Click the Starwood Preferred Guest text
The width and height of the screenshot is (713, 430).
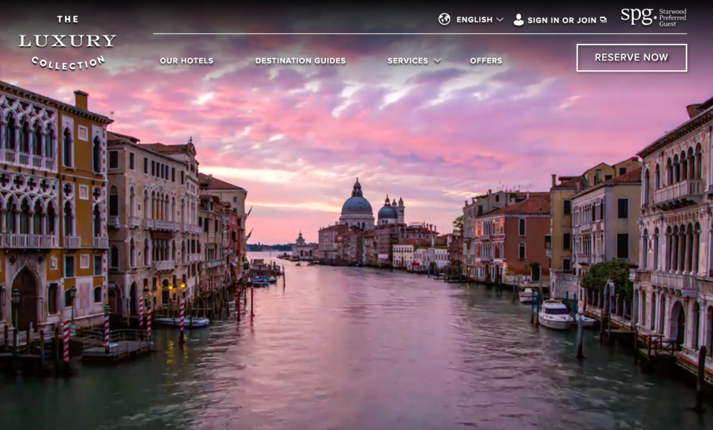(x=673, y=17)
